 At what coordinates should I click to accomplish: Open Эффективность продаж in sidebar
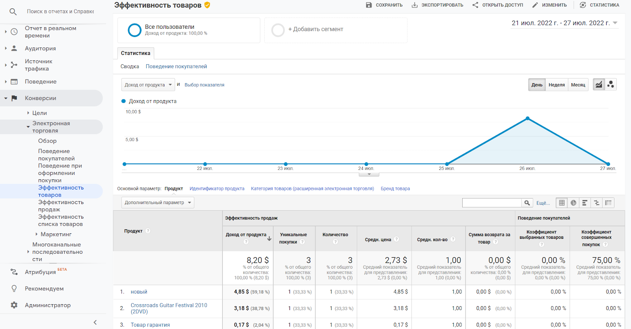coord(61,206)
